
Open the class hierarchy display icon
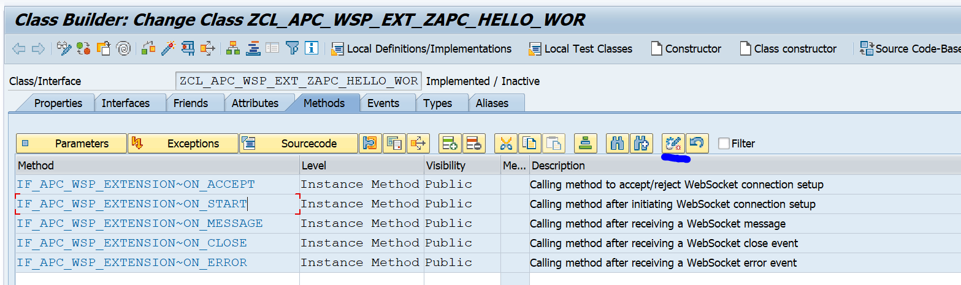point(233,48)
